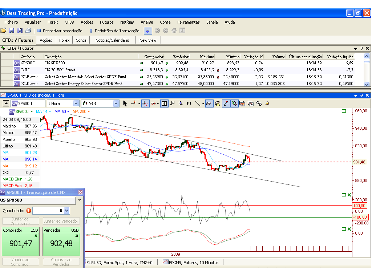Click the collapse arrow left of symbol field
Screen dimensions: 372x268
point(6,103)
